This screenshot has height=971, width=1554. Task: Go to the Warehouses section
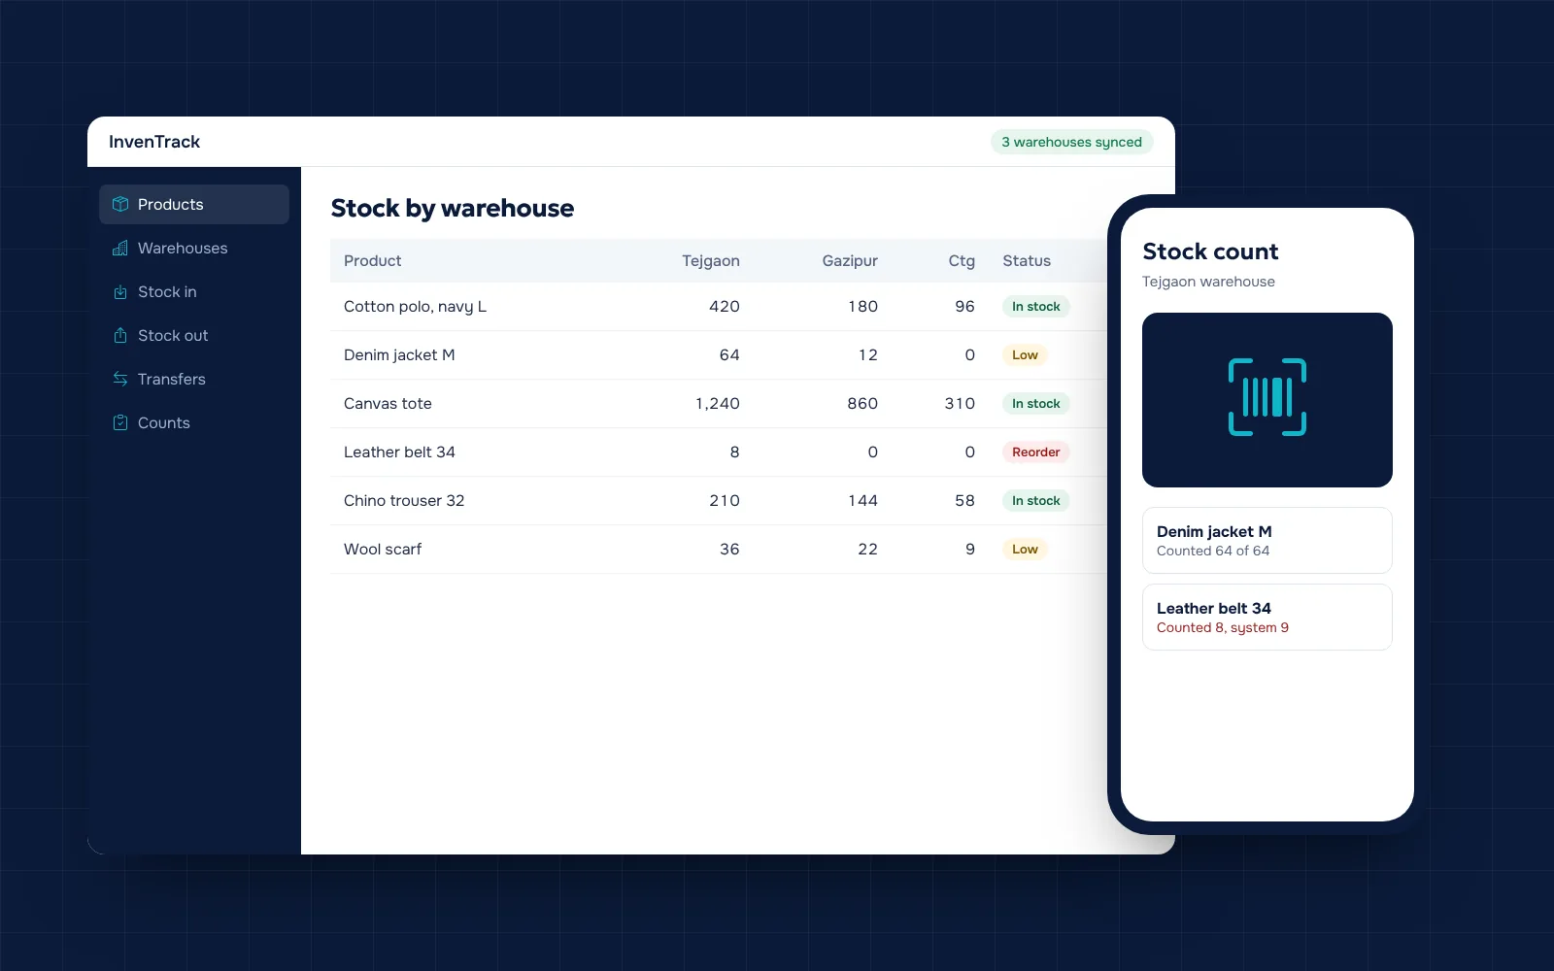tap(194, 248)
